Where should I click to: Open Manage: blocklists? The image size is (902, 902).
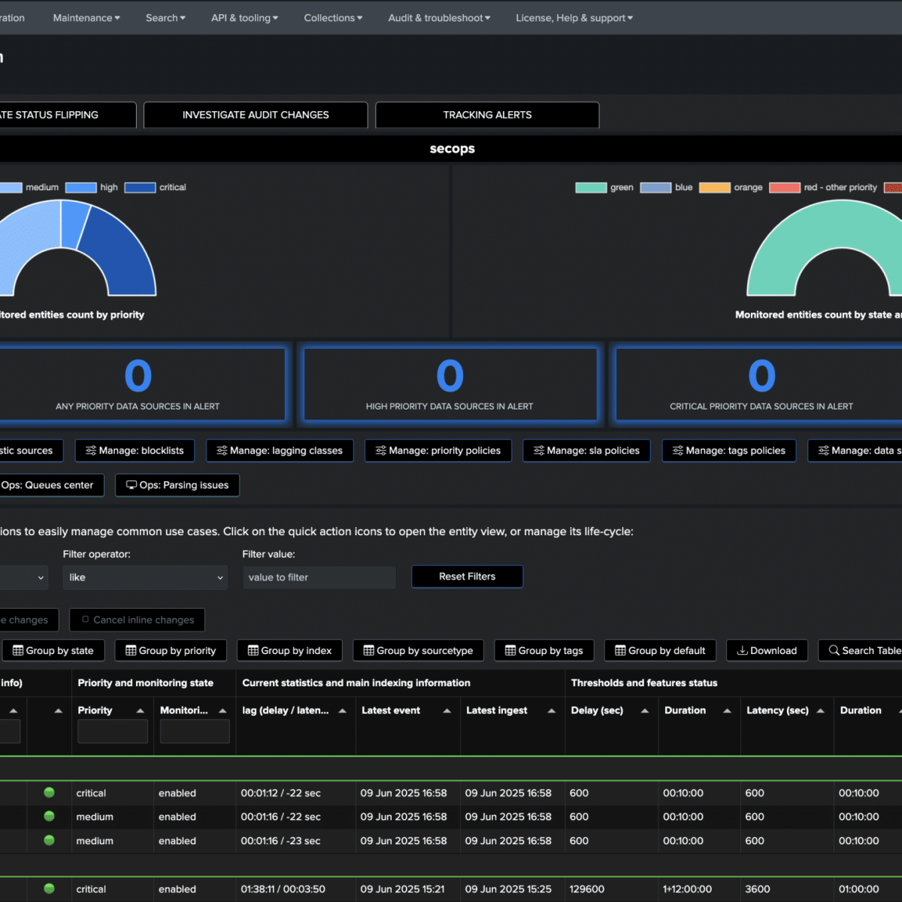tap(135, 450)
